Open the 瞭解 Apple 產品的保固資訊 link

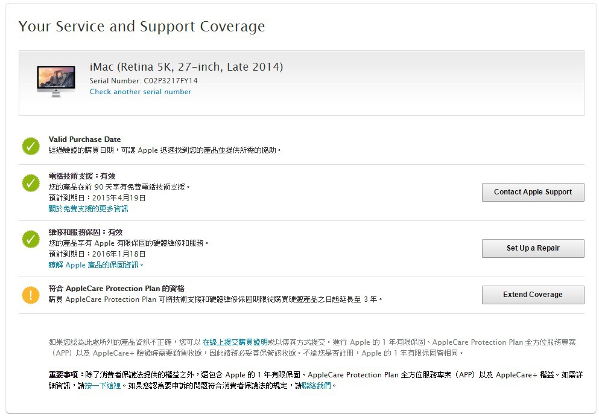pyautogui.click(x=95, y=265)
